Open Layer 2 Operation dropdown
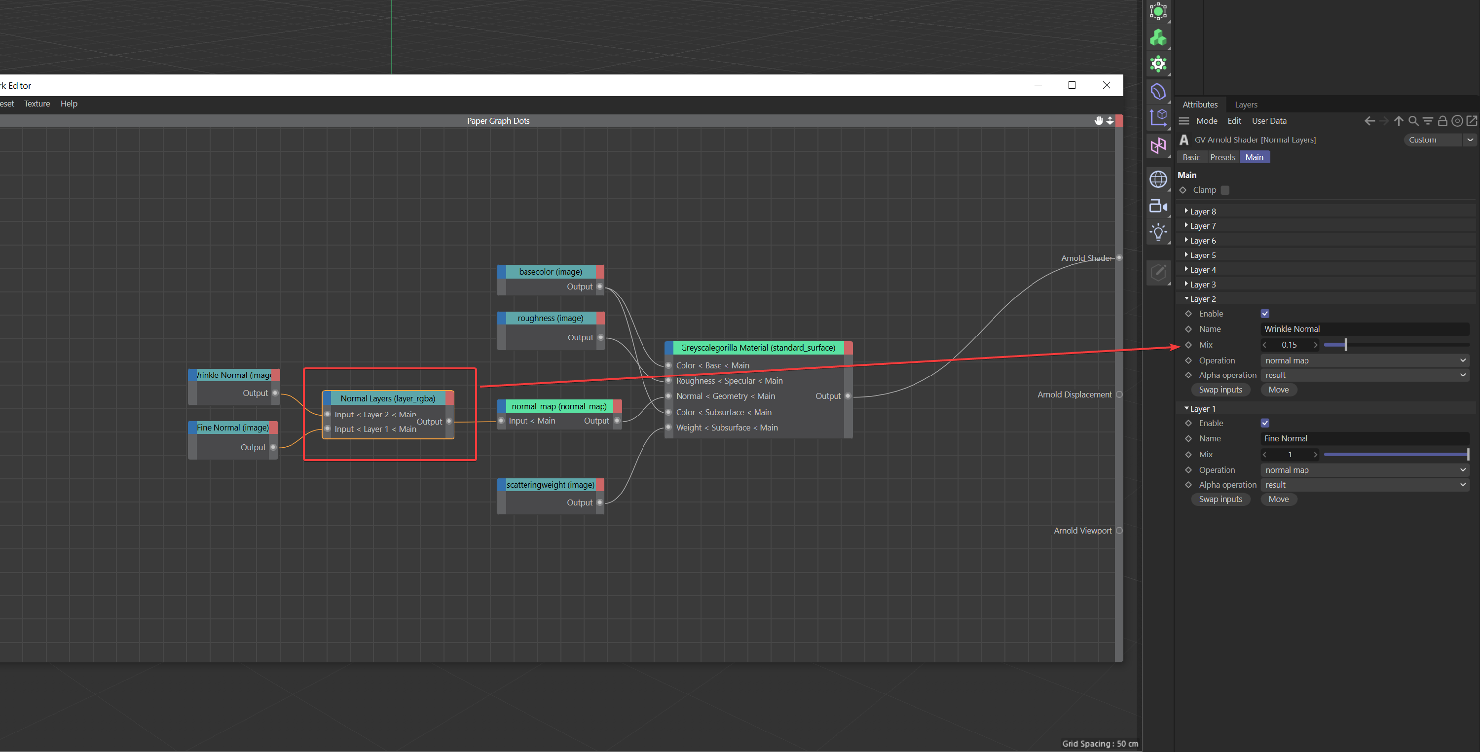 coord(1365,360)
